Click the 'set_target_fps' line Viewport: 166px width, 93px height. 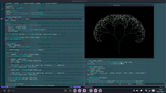tap(14, 39)
